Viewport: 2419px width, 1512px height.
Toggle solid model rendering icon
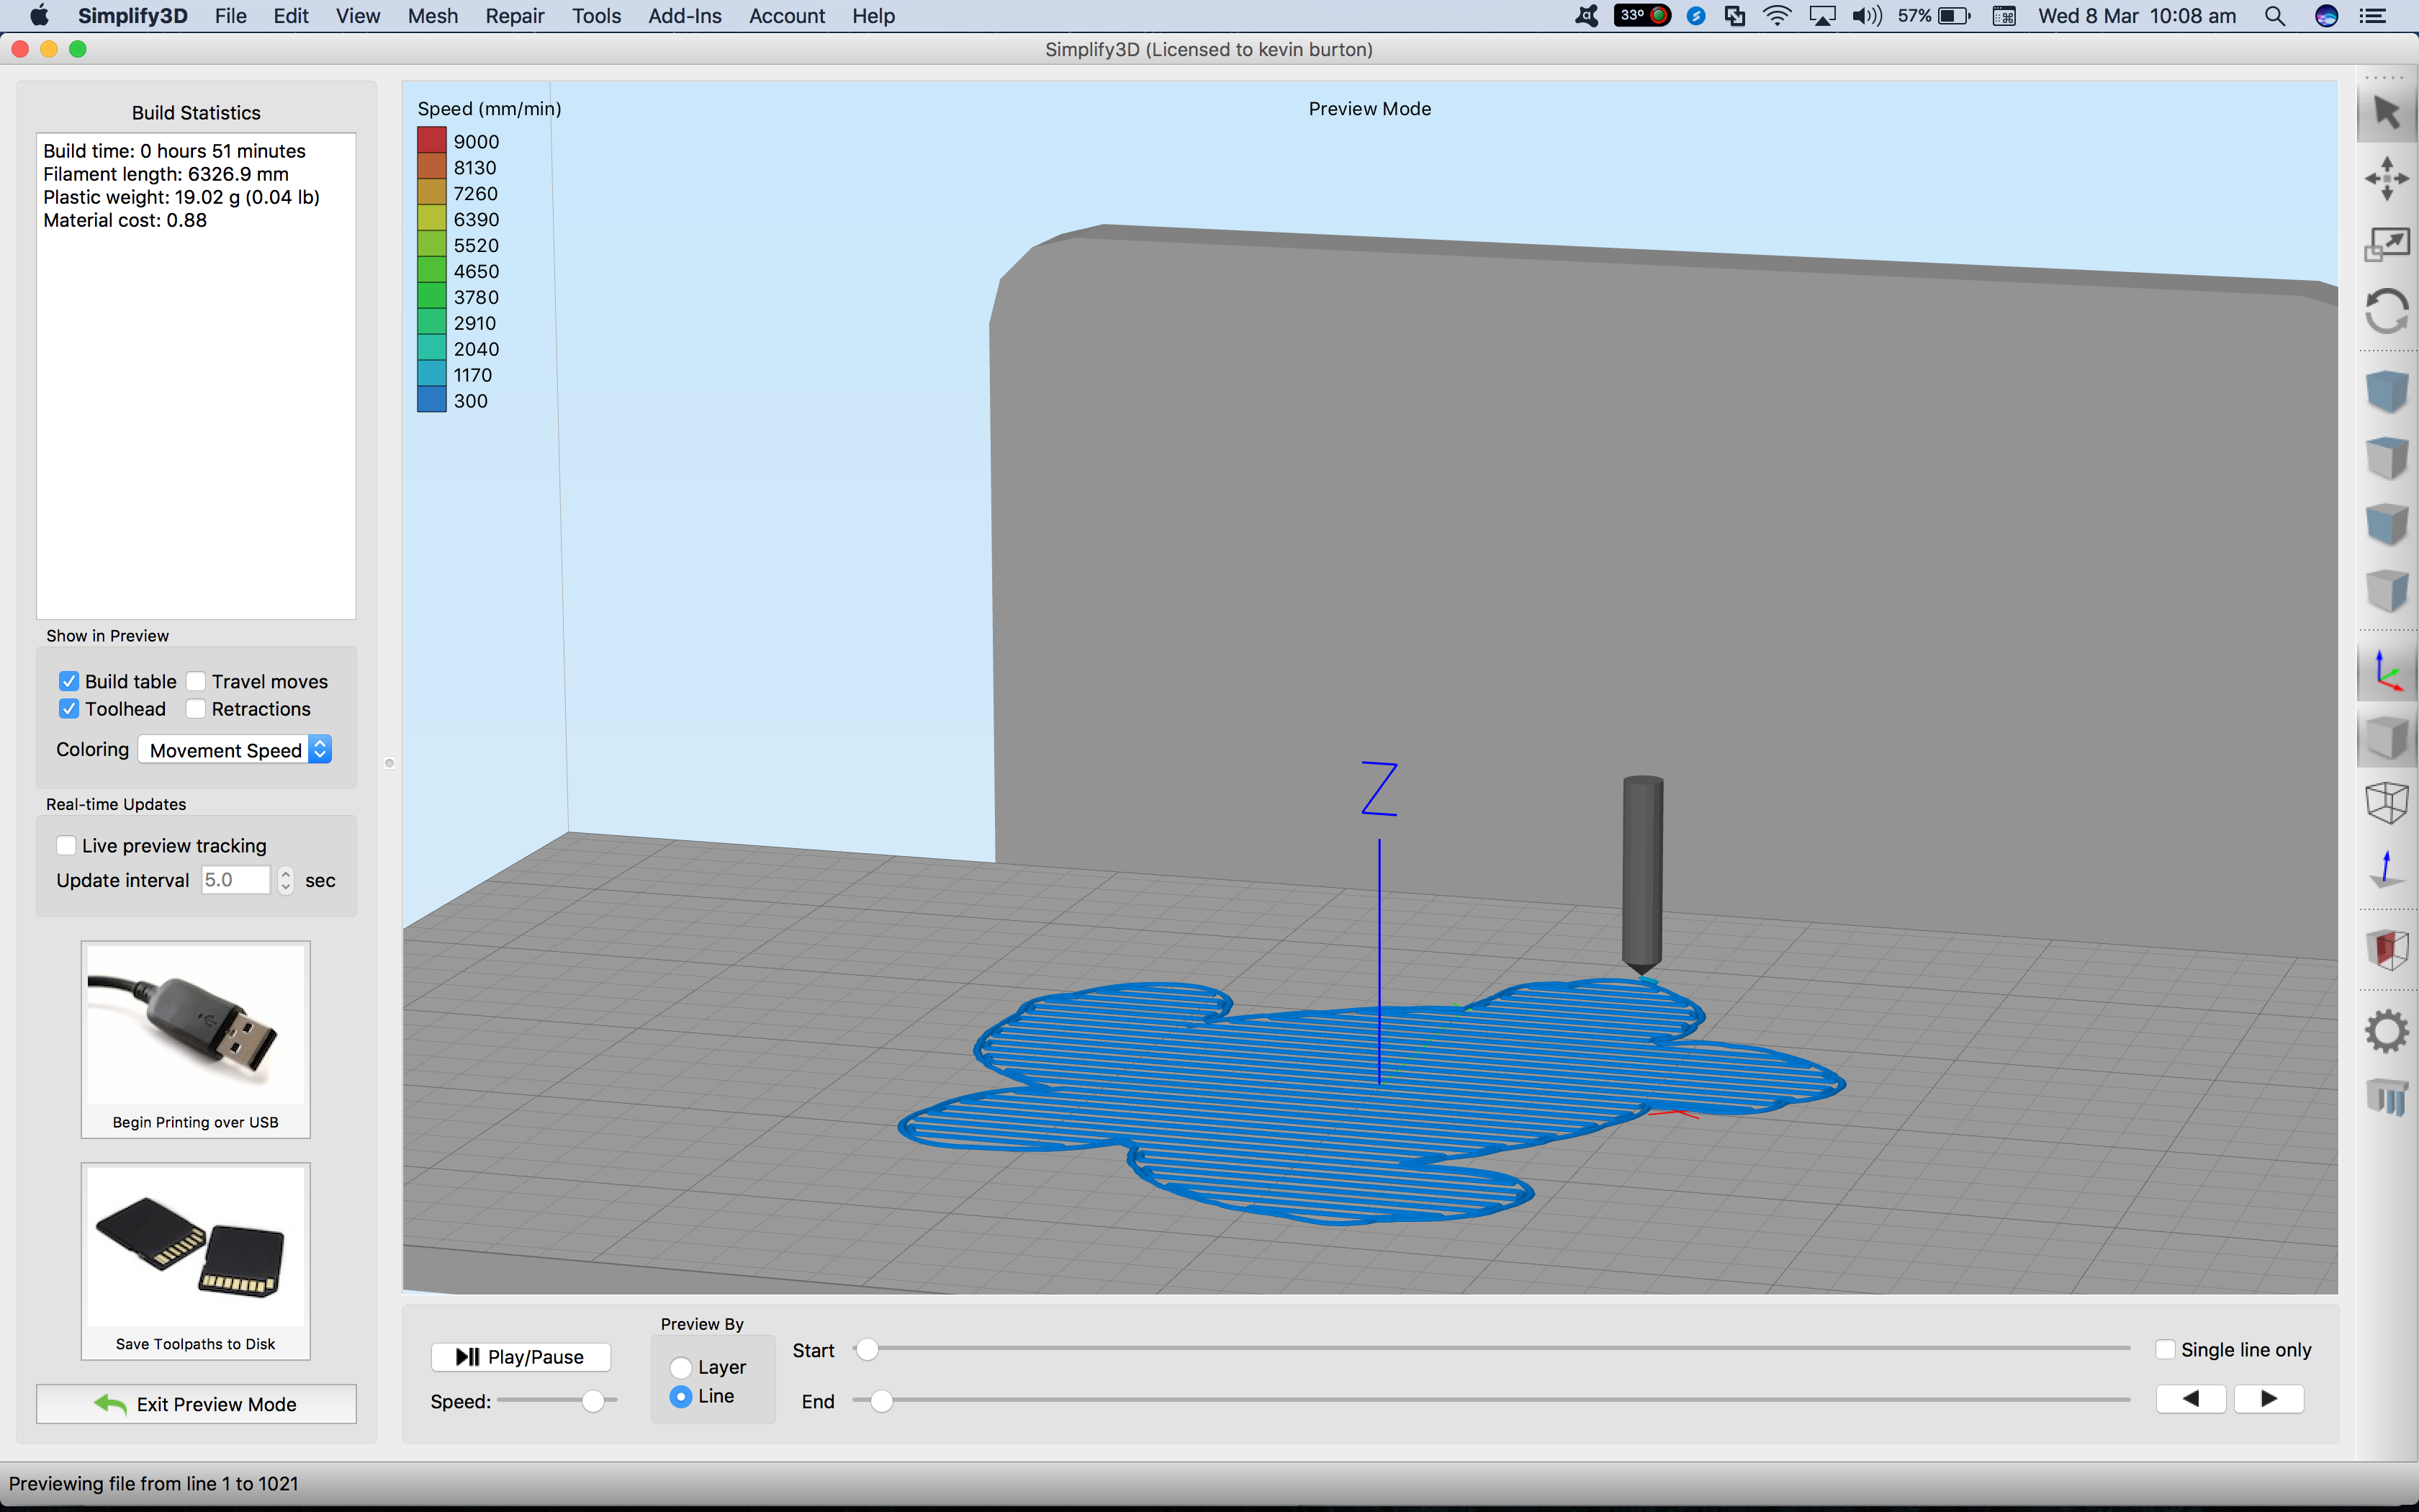click(2387, 738)
